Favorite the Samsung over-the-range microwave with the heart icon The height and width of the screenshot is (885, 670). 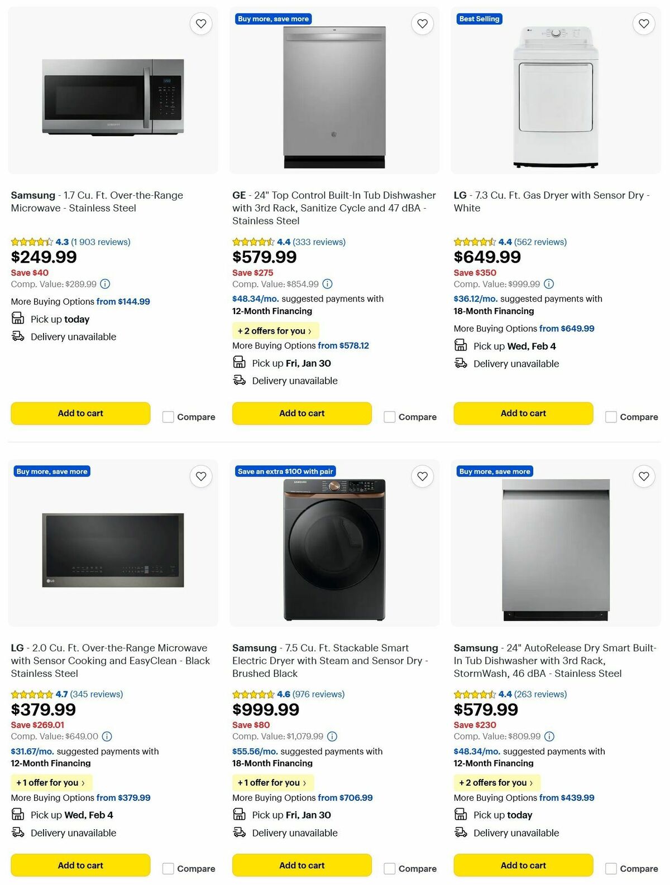click(200, 23)
